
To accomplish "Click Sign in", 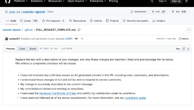I will click(x=163, y=1).
